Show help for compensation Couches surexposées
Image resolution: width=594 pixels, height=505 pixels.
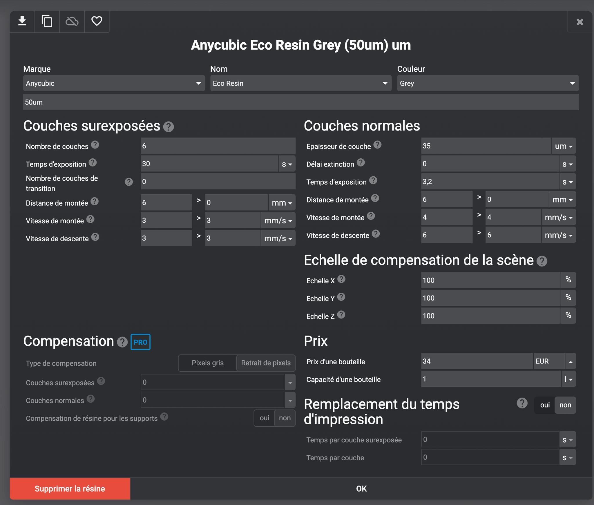tap(101, 381)
